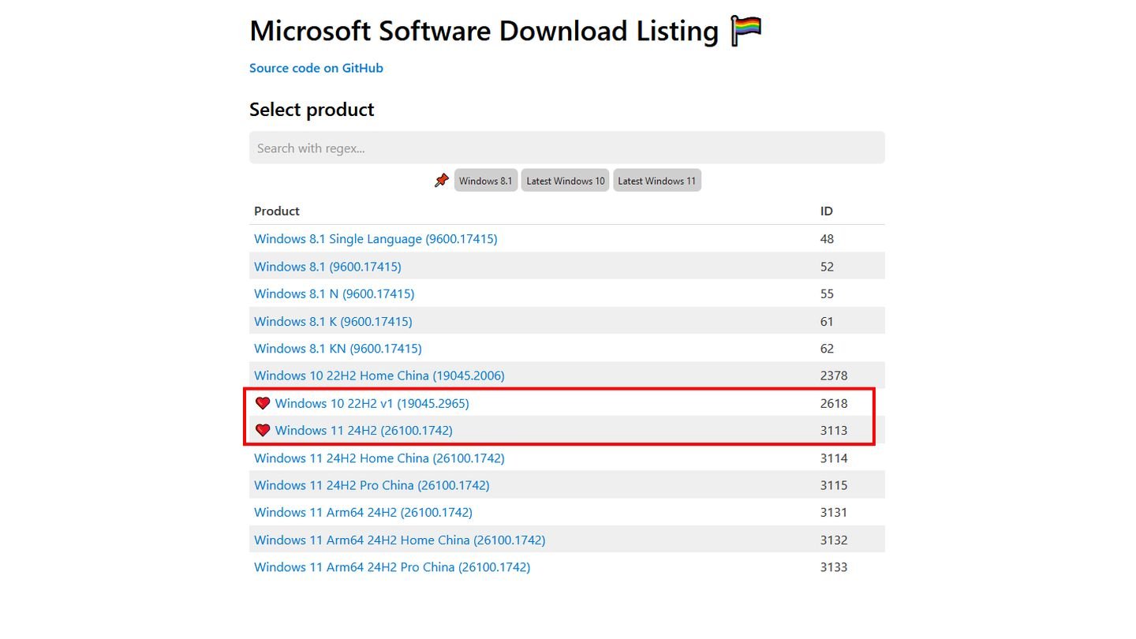The width and height of the screenshot is (1136, 639).
Task: Focus the Search with regex field
Action: (x=567, y=148)
